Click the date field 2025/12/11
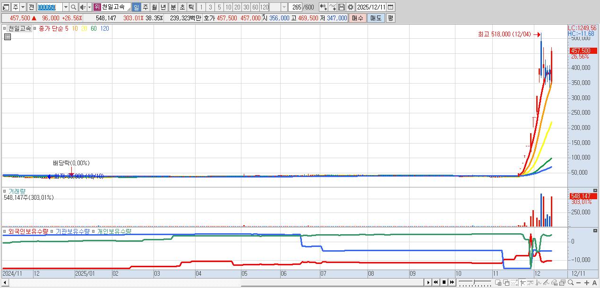This screenshot has height=288, width=600. [x=371, y=7]
